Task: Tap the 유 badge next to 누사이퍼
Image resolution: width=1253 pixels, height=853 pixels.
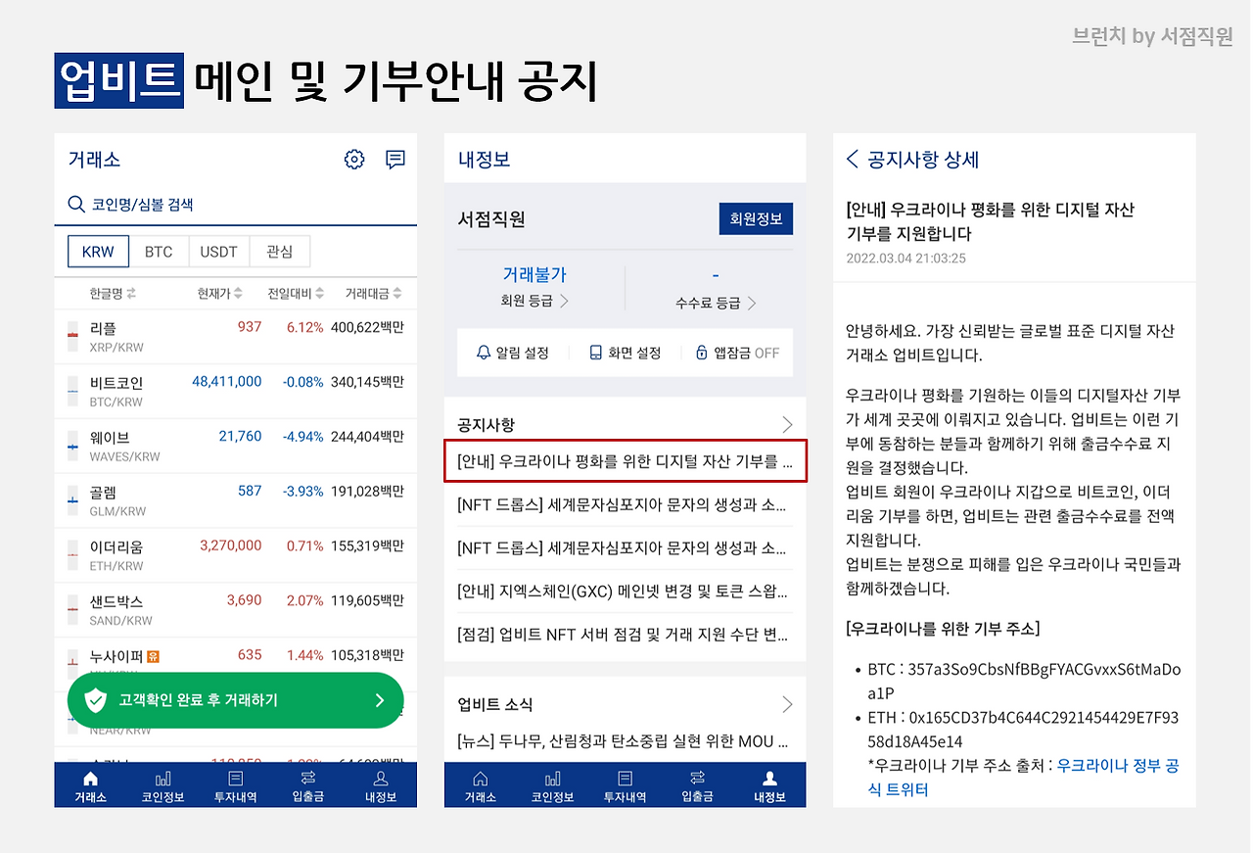Action: 154,656
